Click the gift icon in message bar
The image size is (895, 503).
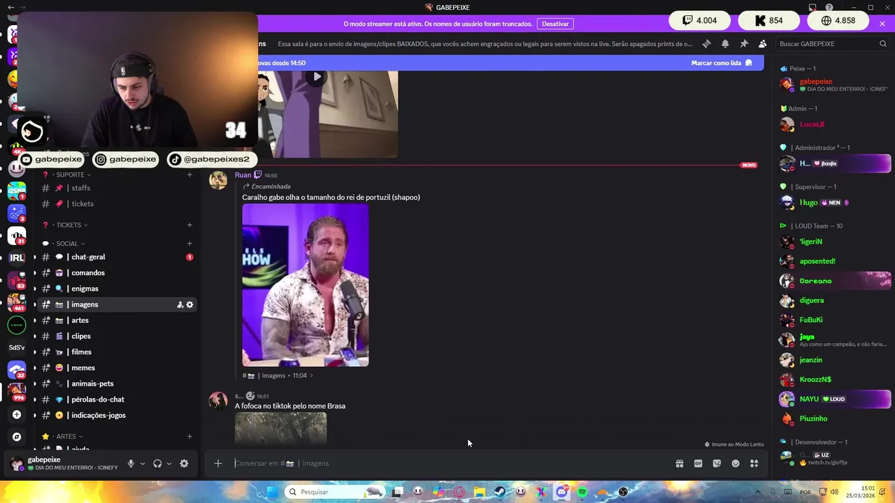(x=679, y=463)
